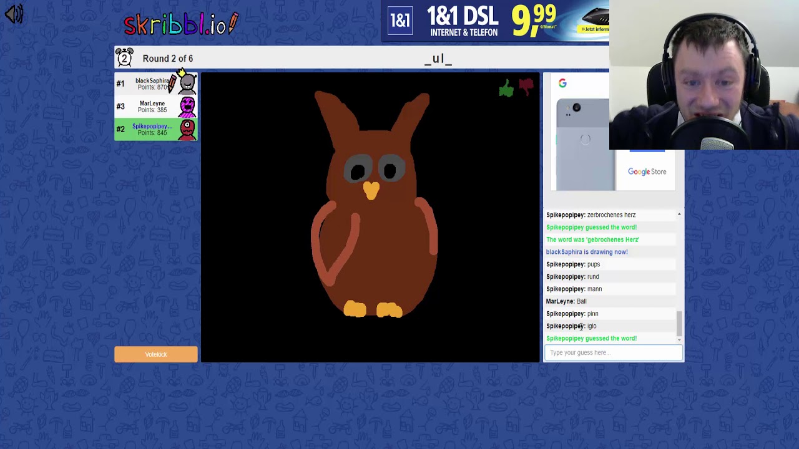
Task: Click the round timer alarm clock
Action: (x=124, y=58)
